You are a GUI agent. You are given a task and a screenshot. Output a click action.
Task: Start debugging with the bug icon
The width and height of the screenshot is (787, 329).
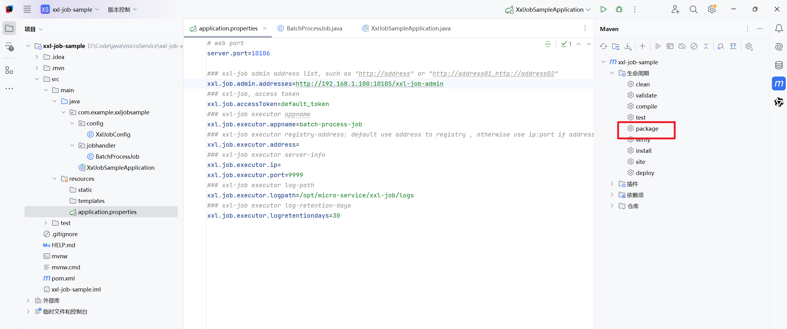[x=619, y=9]
